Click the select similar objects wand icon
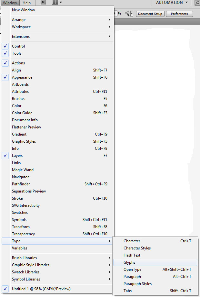Screen dimensions: 200x297 (x=128, y=14)
